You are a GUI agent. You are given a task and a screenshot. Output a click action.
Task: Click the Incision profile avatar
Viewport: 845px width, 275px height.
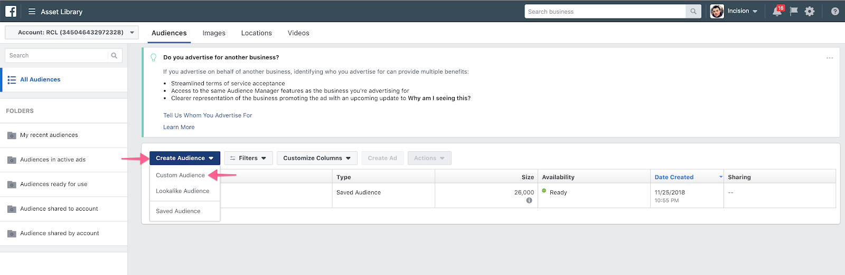click(717, 11)
